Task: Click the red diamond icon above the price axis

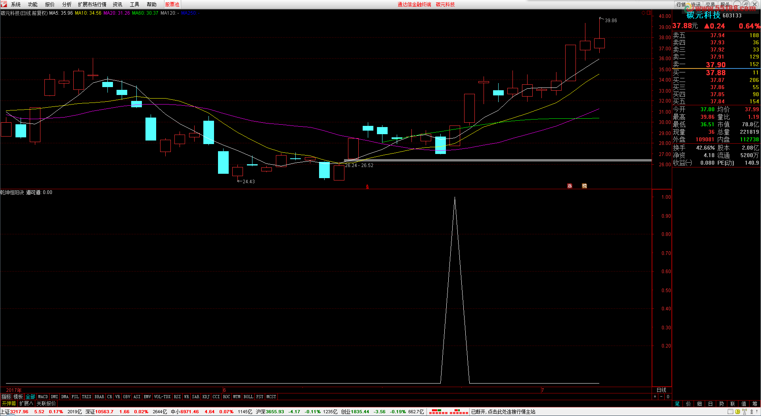Action: tap(643, 13)
